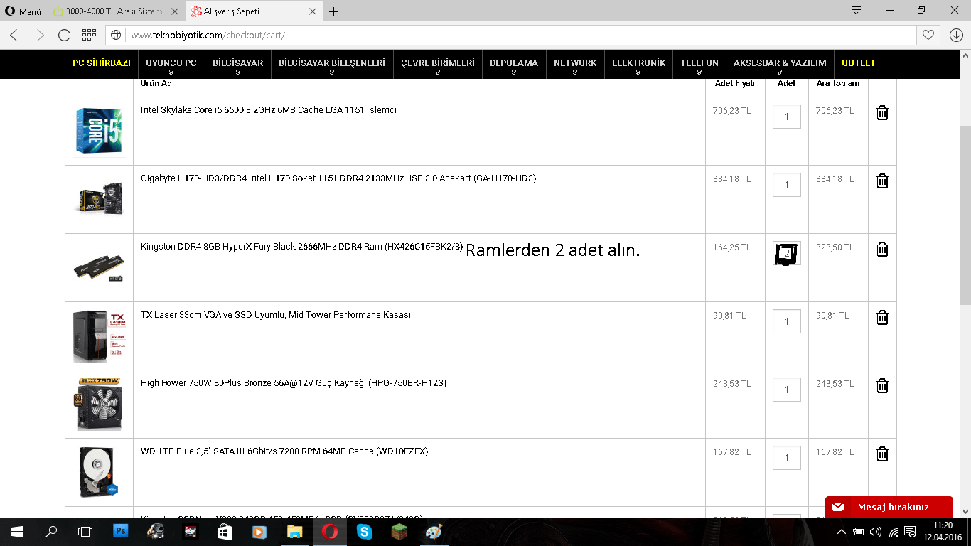
Task: Click the address bar URL field
Action: 519,35
